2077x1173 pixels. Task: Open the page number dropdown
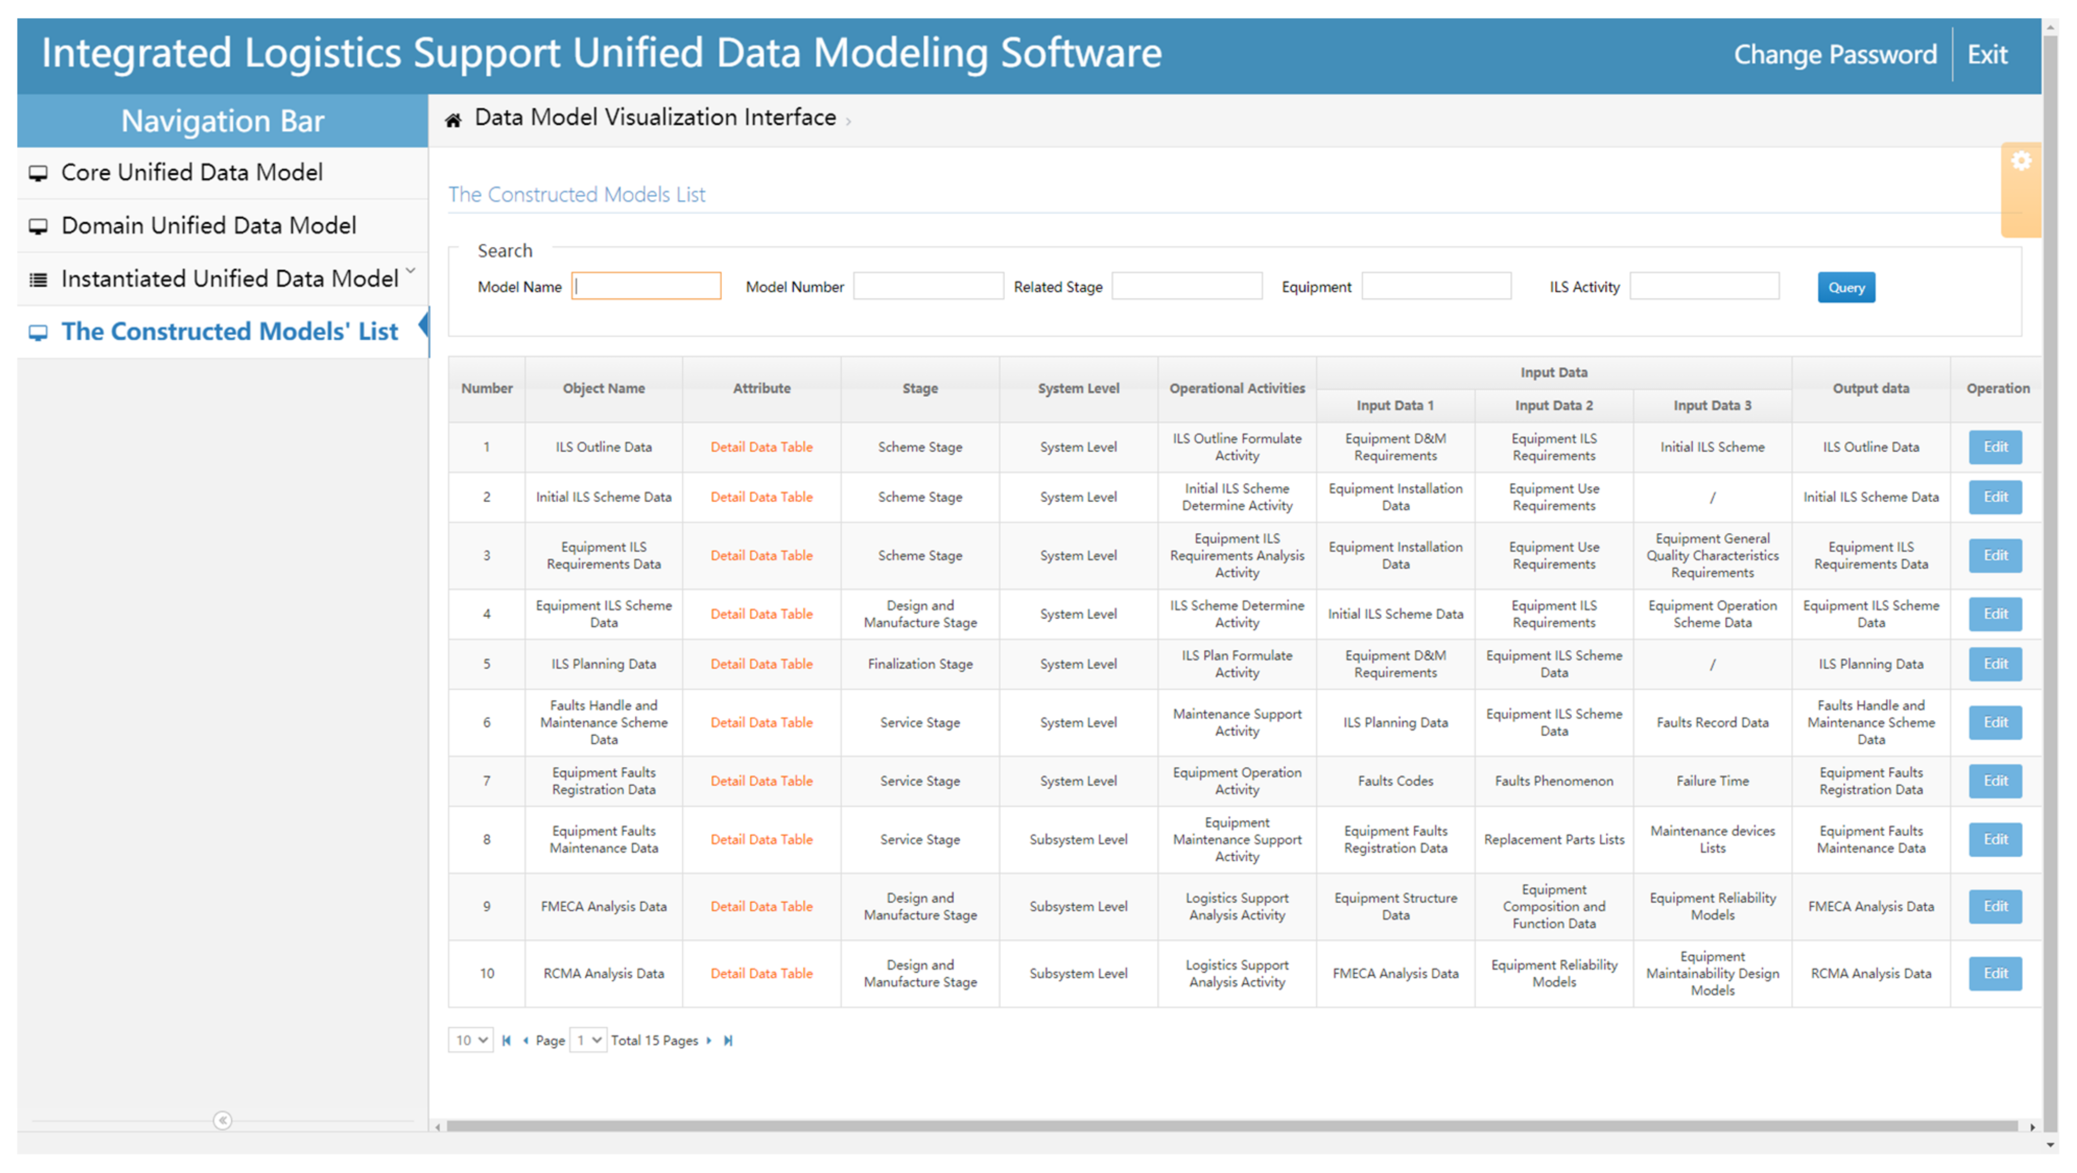(x=588, y=1040)
